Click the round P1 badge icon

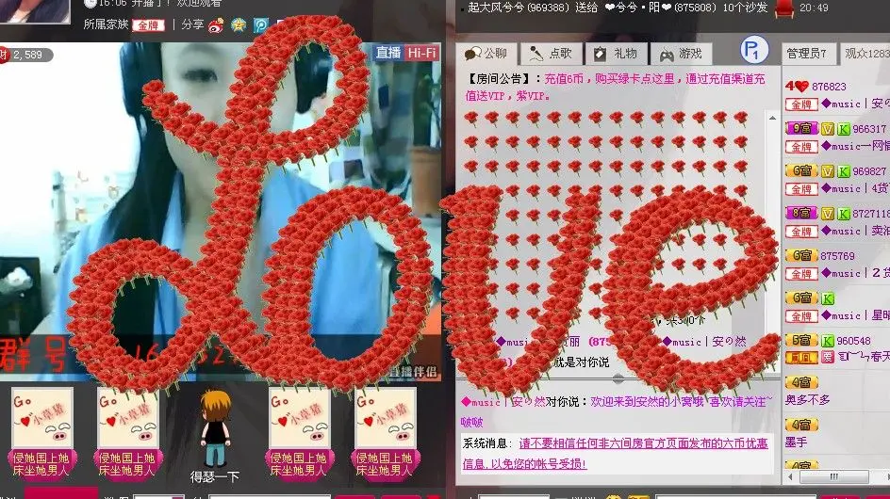754,51
